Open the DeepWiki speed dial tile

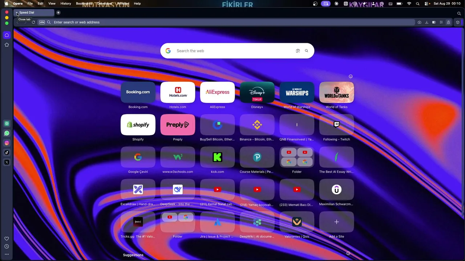[257, 222]
